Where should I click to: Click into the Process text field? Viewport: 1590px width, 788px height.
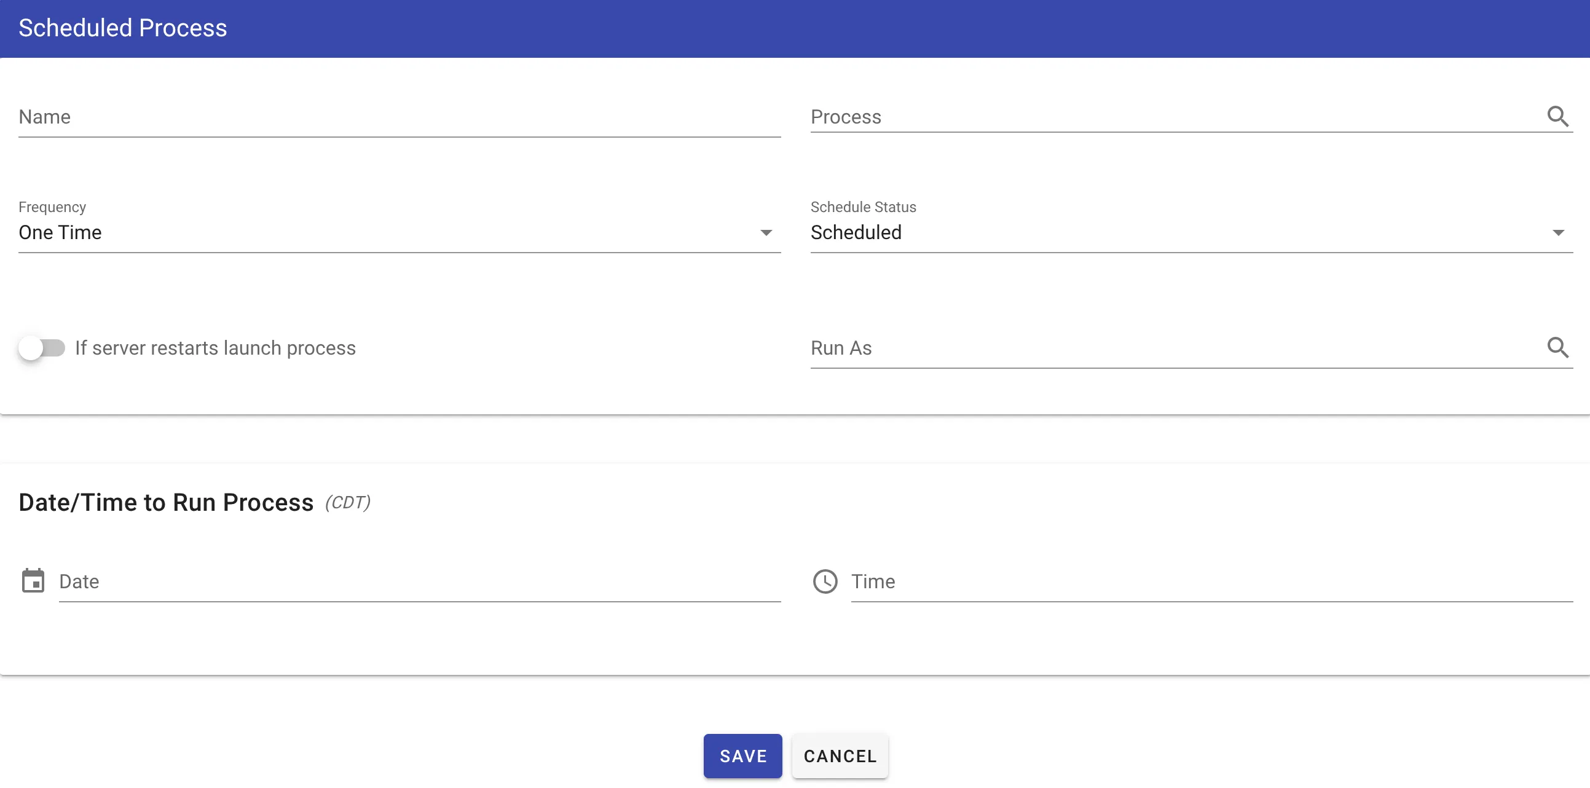tap(1173, 117)
